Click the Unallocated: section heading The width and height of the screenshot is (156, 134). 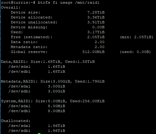(16, 121)
